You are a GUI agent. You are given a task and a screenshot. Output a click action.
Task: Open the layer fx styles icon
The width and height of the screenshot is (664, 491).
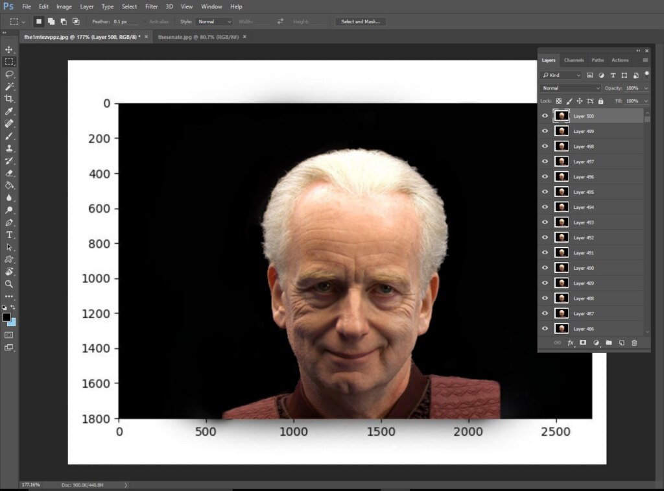pyautogui.click(x=571, y=342)
